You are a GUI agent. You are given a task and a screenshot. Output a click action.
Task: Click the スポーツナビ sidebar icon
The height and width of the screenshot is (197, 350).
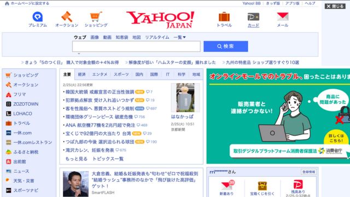pos(9,190)
